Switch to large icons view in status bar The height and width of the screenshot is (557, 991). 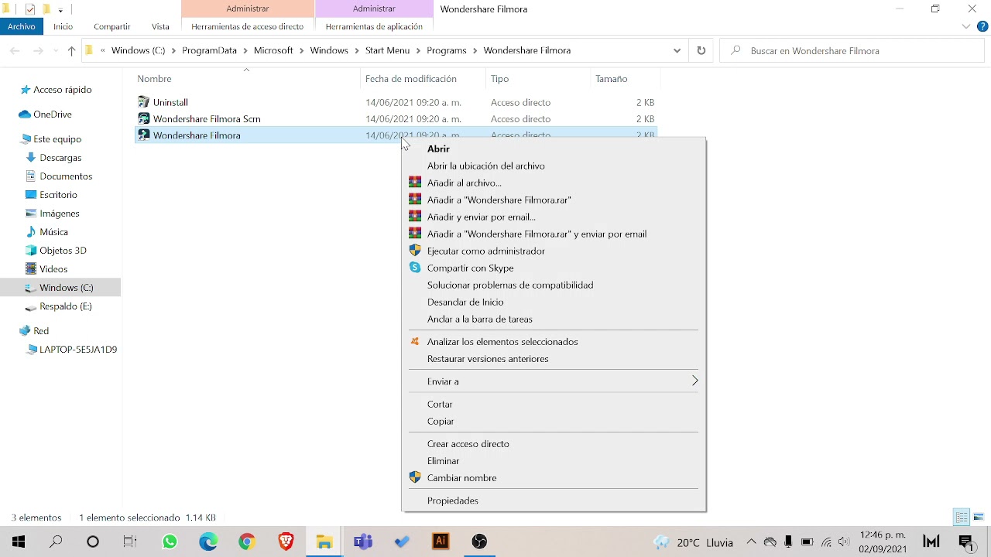pyautogui.click(x=979, y=518)
